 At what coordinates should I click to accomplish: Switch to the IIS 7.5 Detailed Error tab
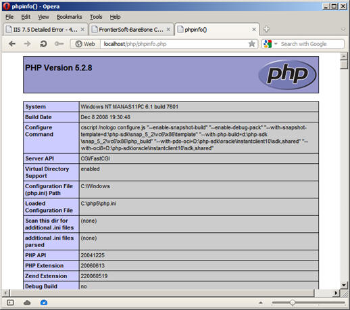(45, 30)
